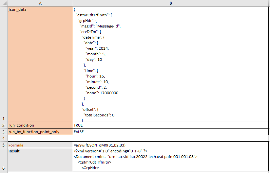Click the orange Formula label cell

pyautogui.click(x=40, y=145)
